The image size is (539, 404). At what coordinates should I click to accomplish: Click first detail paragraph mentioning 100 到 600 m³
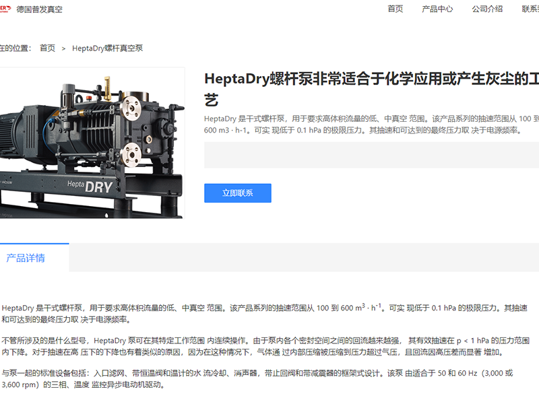[x=264, y=313]
